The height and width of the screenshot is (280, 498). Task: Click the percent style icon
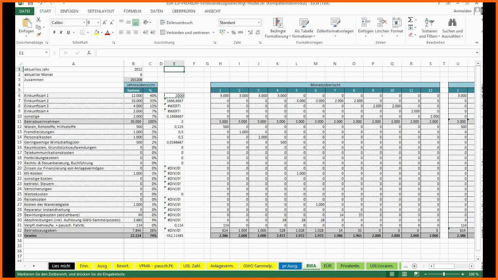click(233, 33)
